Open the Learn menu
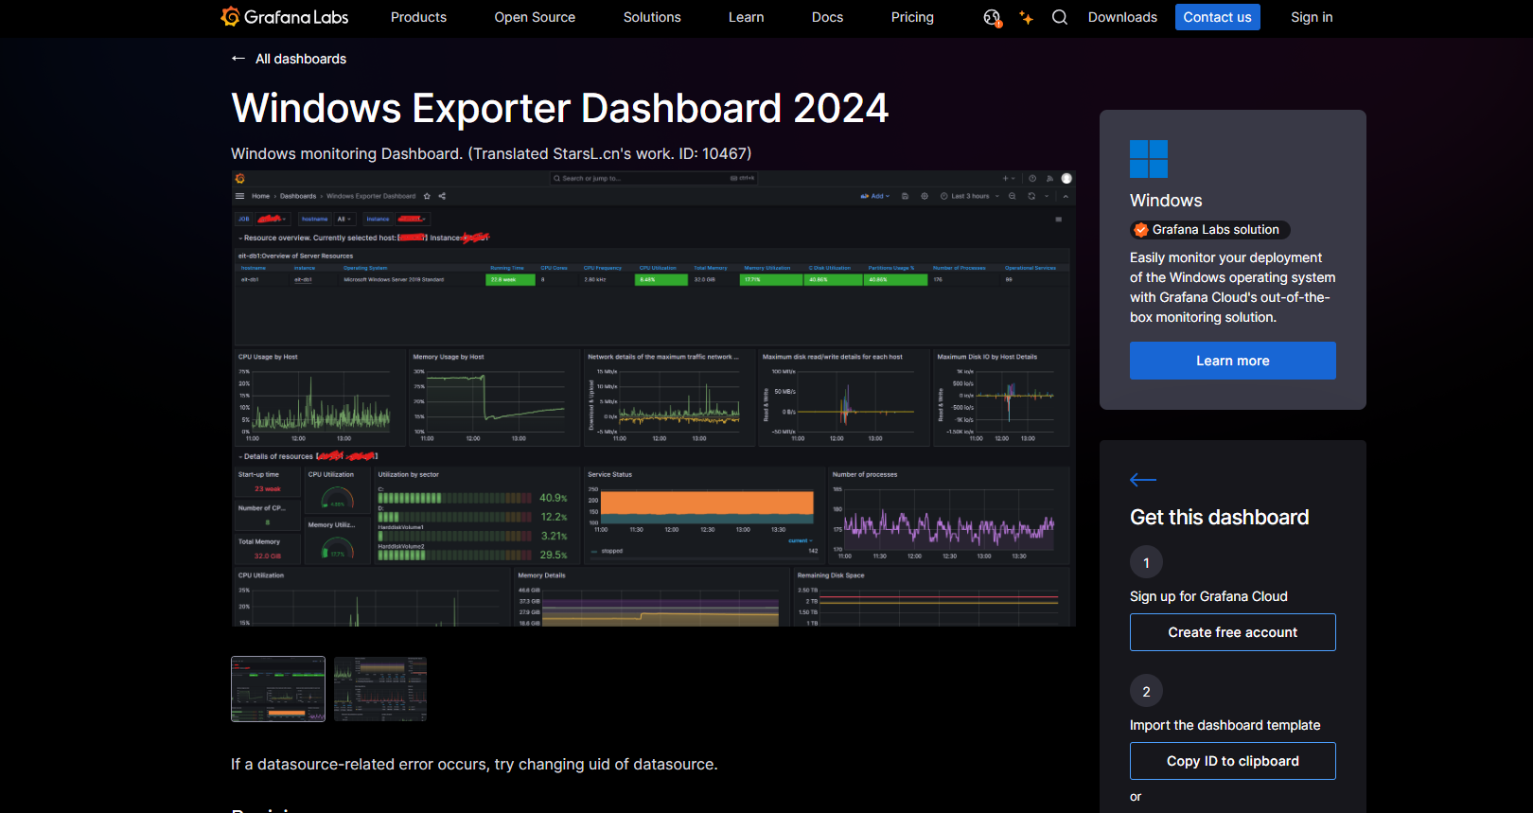Viewport: 1533px width, 813px height. tap(747, 17)
